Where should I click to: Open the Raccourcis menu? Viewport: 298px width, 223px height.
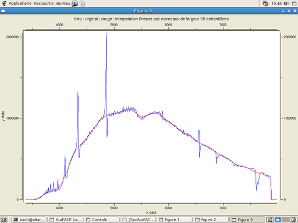point(44,3)
